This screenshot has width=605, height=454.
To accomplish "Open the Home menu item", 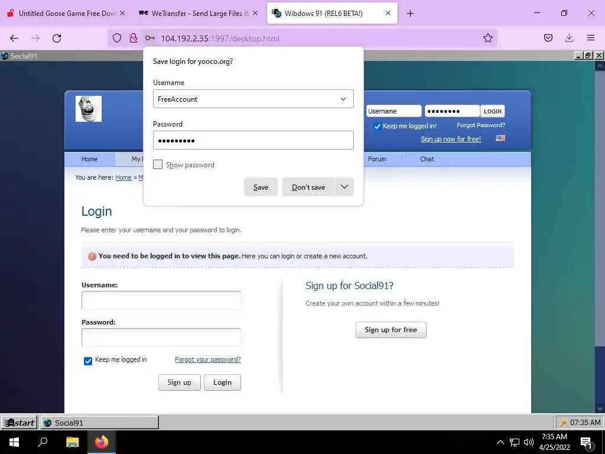I will coord(90,159).
